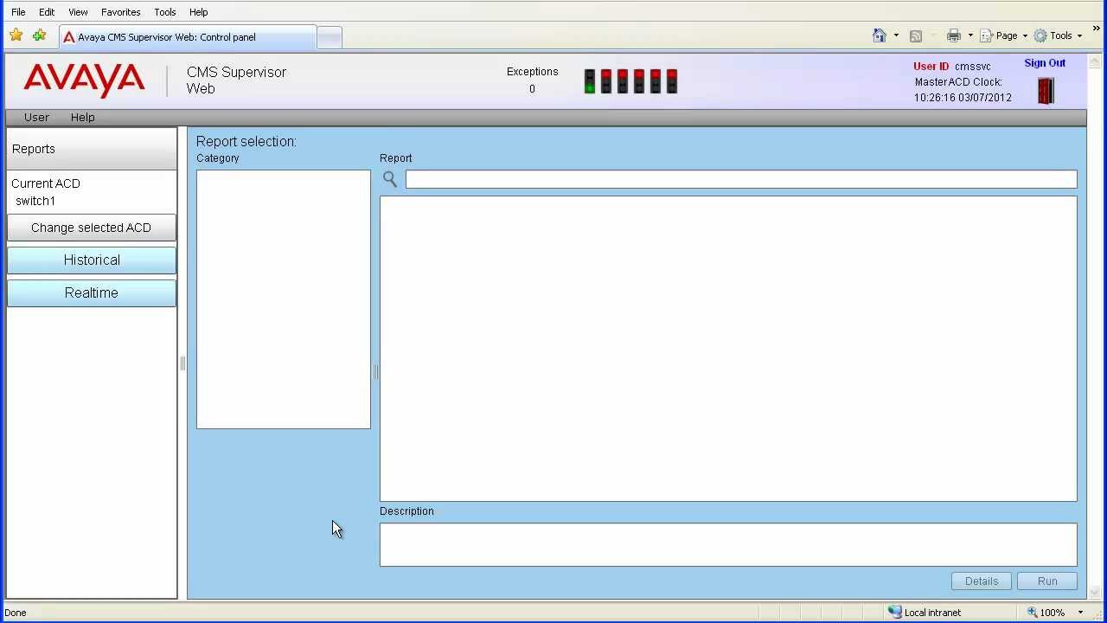Click the RSS feeds icon
This screenshot has width=1107, height=623.
click(x=916, y=35)
